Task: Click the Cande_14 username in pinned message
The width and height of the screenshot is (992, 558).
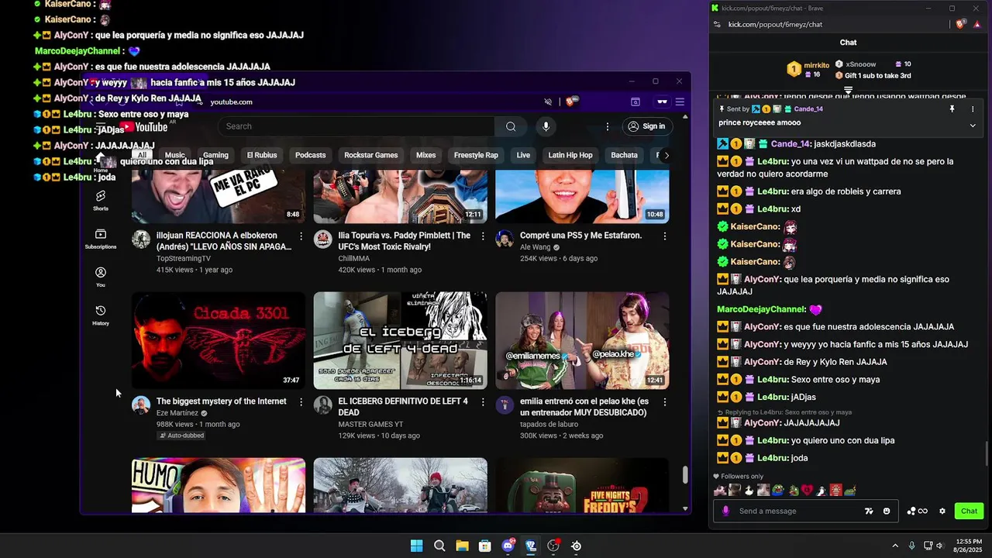Action: tap(808, 109)
